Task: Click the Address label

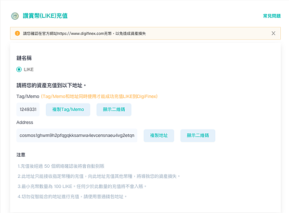Action: pyautogui.click(x=25, y=122)
